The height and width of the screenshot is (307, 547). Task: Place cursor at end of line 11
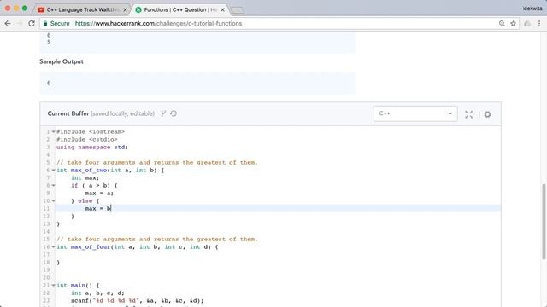(111, 208)
